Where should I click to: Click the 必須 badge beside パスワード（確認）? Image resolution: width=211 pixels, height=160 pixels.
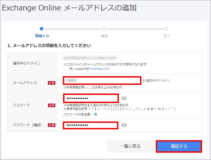pos(51,125)
